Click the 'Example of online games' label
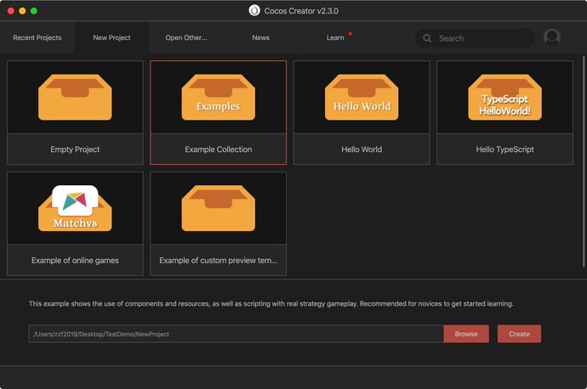 click(x=75, y=261)
